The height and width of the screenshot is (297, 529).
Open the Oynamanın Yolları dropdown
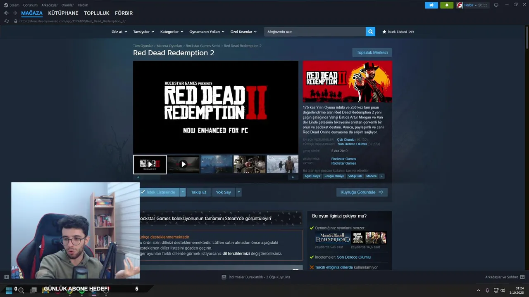pos(207,32)
